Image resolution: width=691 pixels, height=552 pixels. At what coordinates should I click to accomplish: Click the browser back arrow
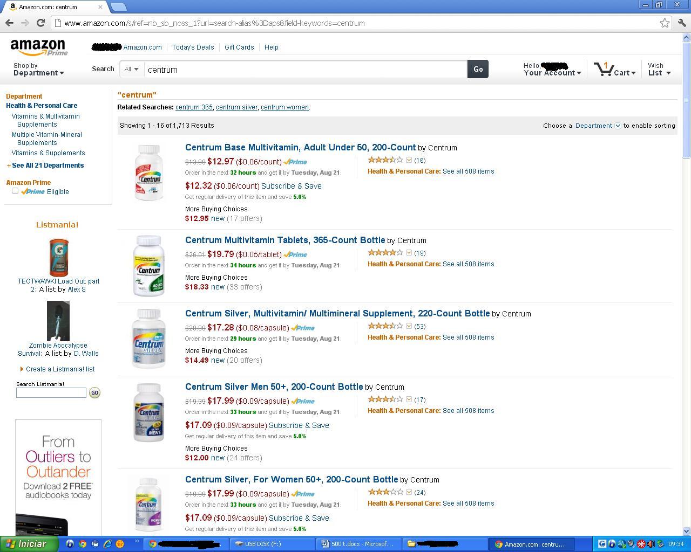9,23
